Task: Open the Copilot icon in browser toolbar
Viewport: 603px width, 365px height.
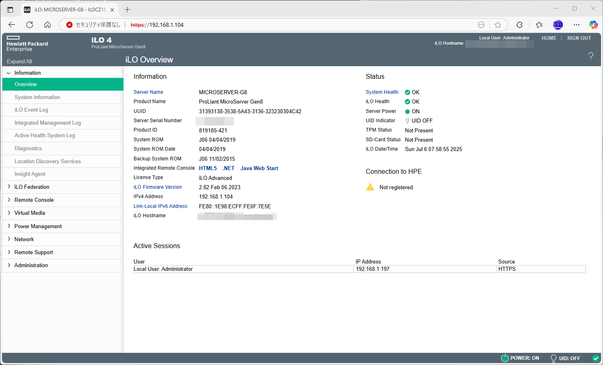Action: pos(593,25)
